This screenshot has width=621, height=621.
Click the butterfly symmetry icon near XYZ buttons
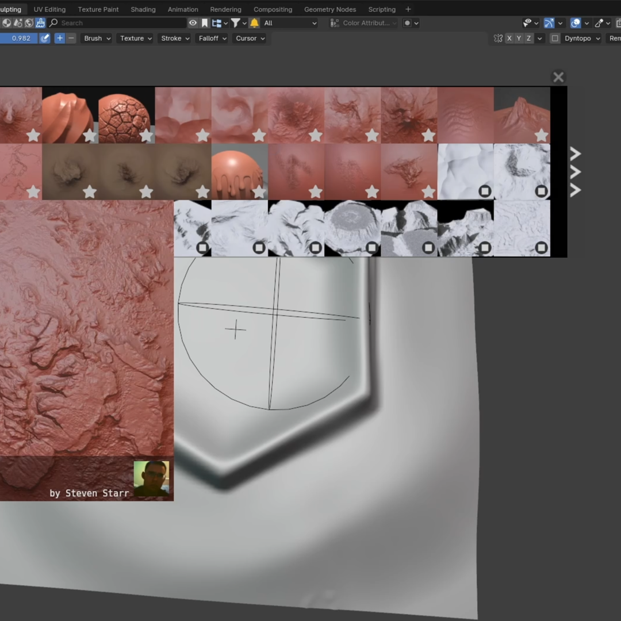coord(497,38)
